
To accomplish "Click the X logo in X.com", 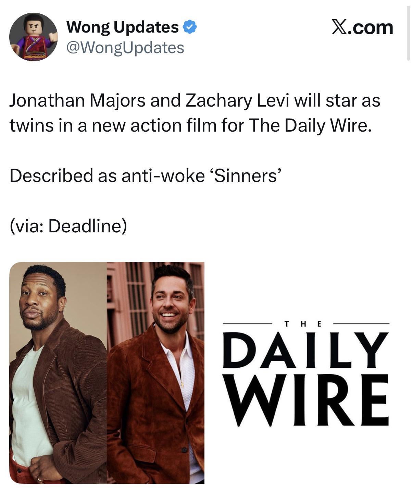I will point(339,27).
